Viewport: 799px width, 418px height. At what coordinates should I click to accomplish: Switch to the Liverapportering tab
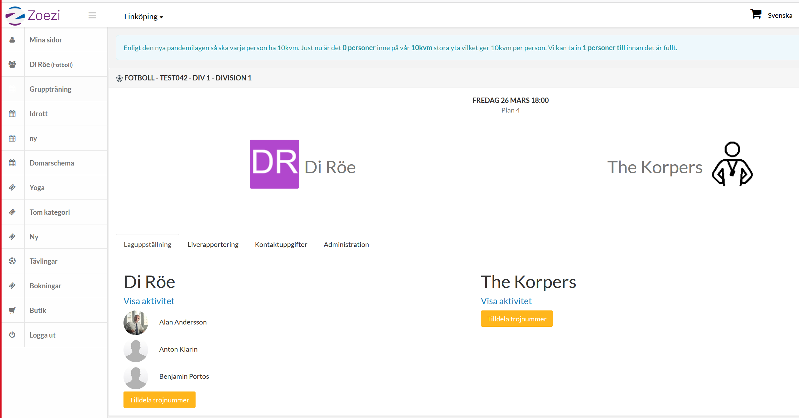tap(213, 244)
